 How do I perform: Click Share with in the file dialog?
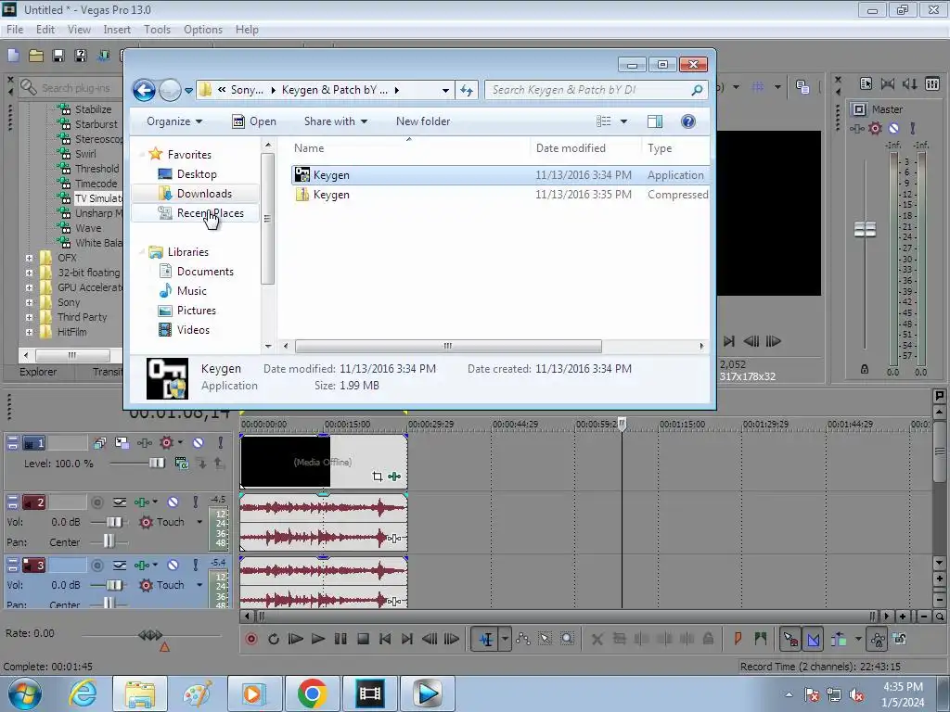coord(336,121)
